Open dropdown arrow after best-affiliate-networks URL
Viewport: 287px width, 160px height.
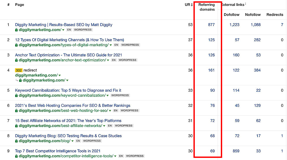[104, 126]
